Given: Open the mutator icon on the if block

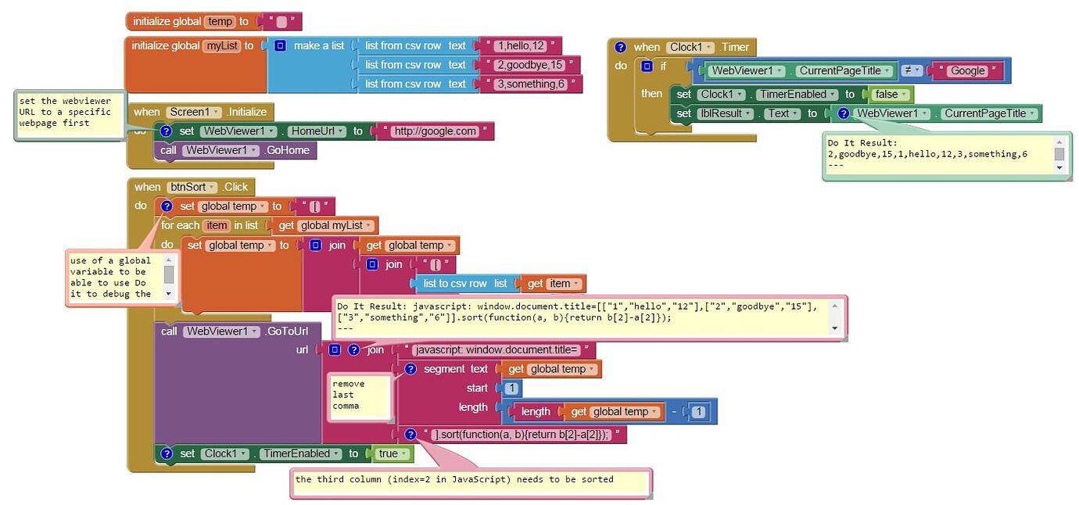Looking at the screenshot, I should click(x=647, y=66).
